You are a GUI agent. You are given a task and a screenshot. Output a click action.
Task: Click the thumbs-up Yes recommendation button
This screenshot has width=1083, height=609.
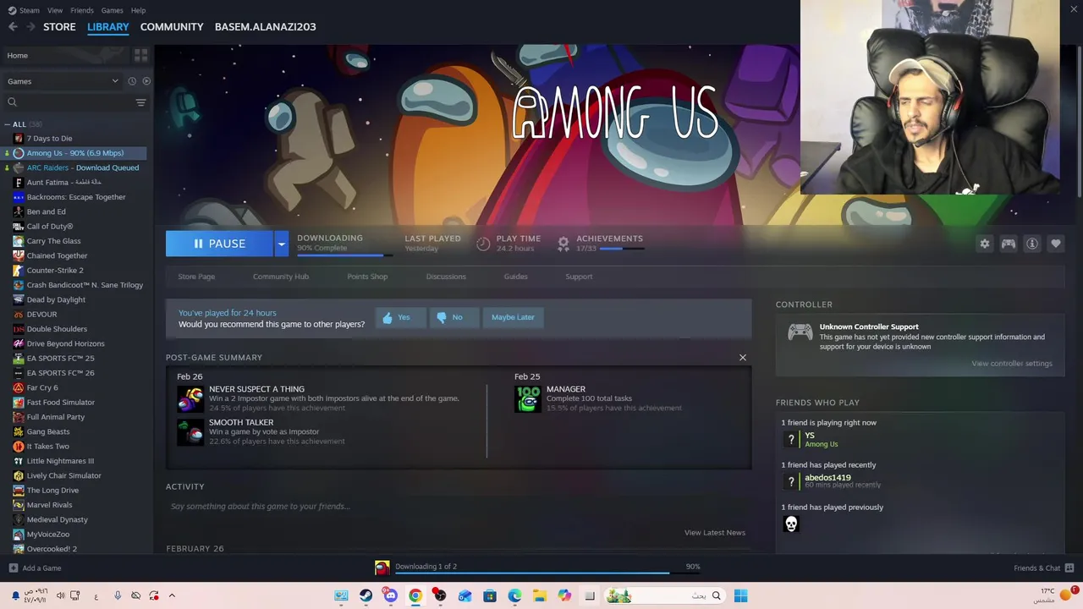400,317
